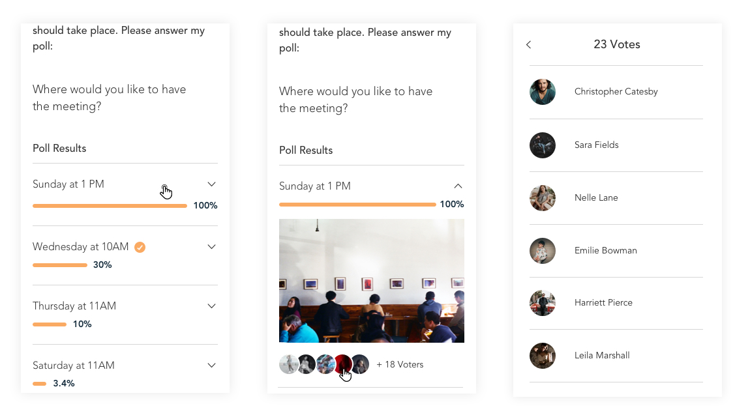Expand the Wednesday at 10AM option

click(x=211, y=247)
